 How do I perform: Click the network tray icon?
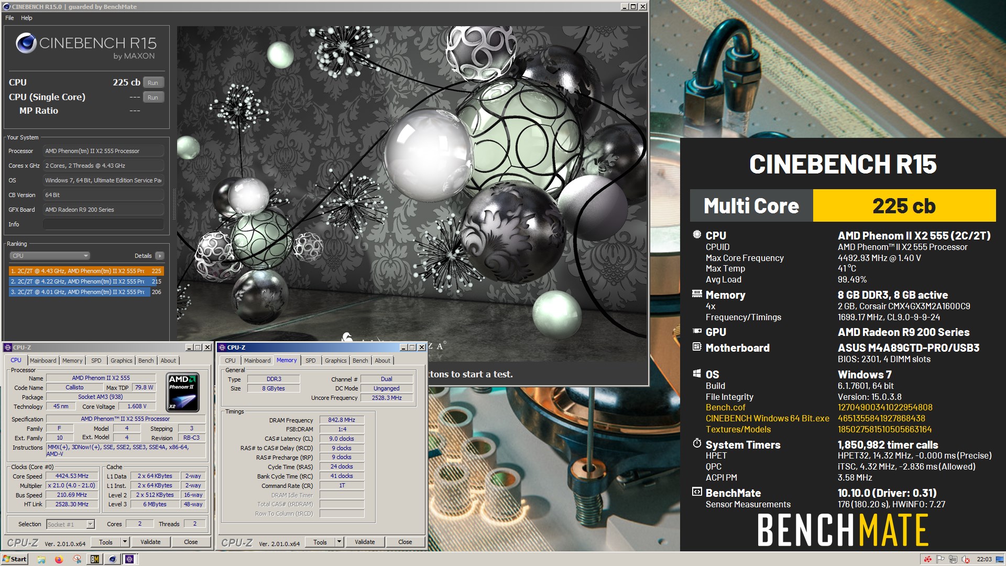(x=953, y=560)
